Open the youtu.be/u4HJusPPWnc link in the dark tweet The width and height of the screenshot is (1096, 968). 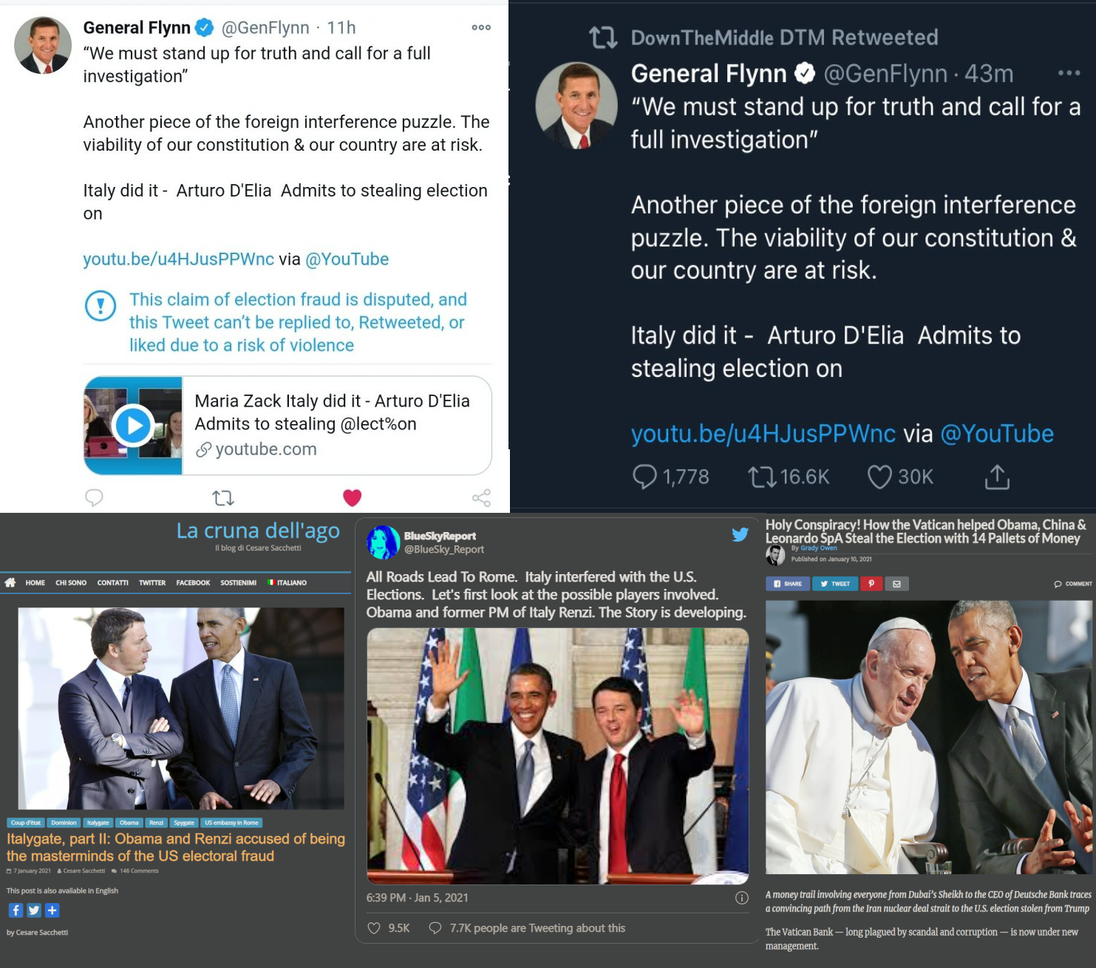[x=763, y=434]
